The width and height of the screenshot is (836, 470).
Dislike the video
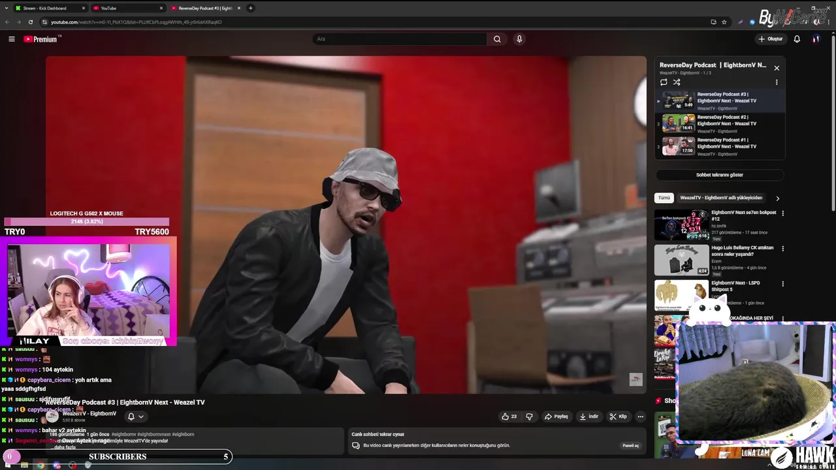[529, 416]
